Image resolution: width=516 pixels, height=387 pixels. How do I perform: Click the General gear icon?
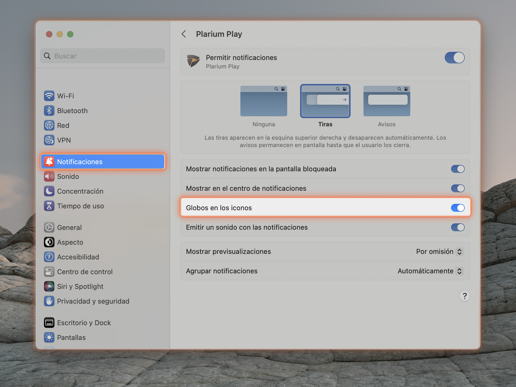coord(49,227)
